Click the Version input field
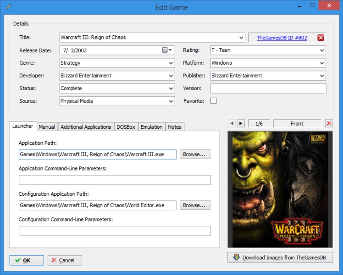Image resolution: width=343 pixels, height=275 pixels. 268,88
